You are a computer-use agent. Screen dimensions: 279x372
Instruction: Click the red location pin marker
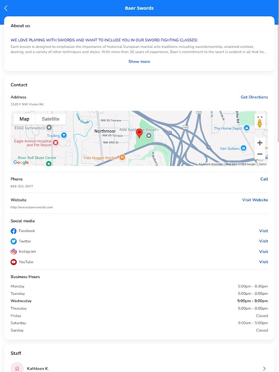pyautogui.click(x=139, y=133)
